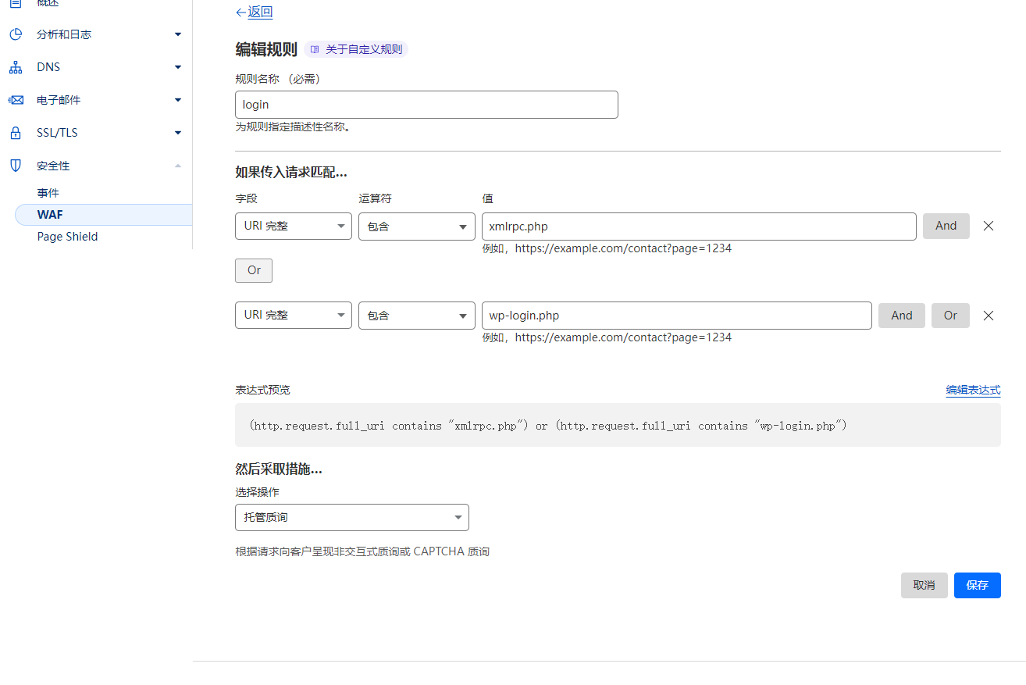The image size is (1026, 685).
Task: Remove the xmlrpc.php condition with X
Action: pos(989,226)
